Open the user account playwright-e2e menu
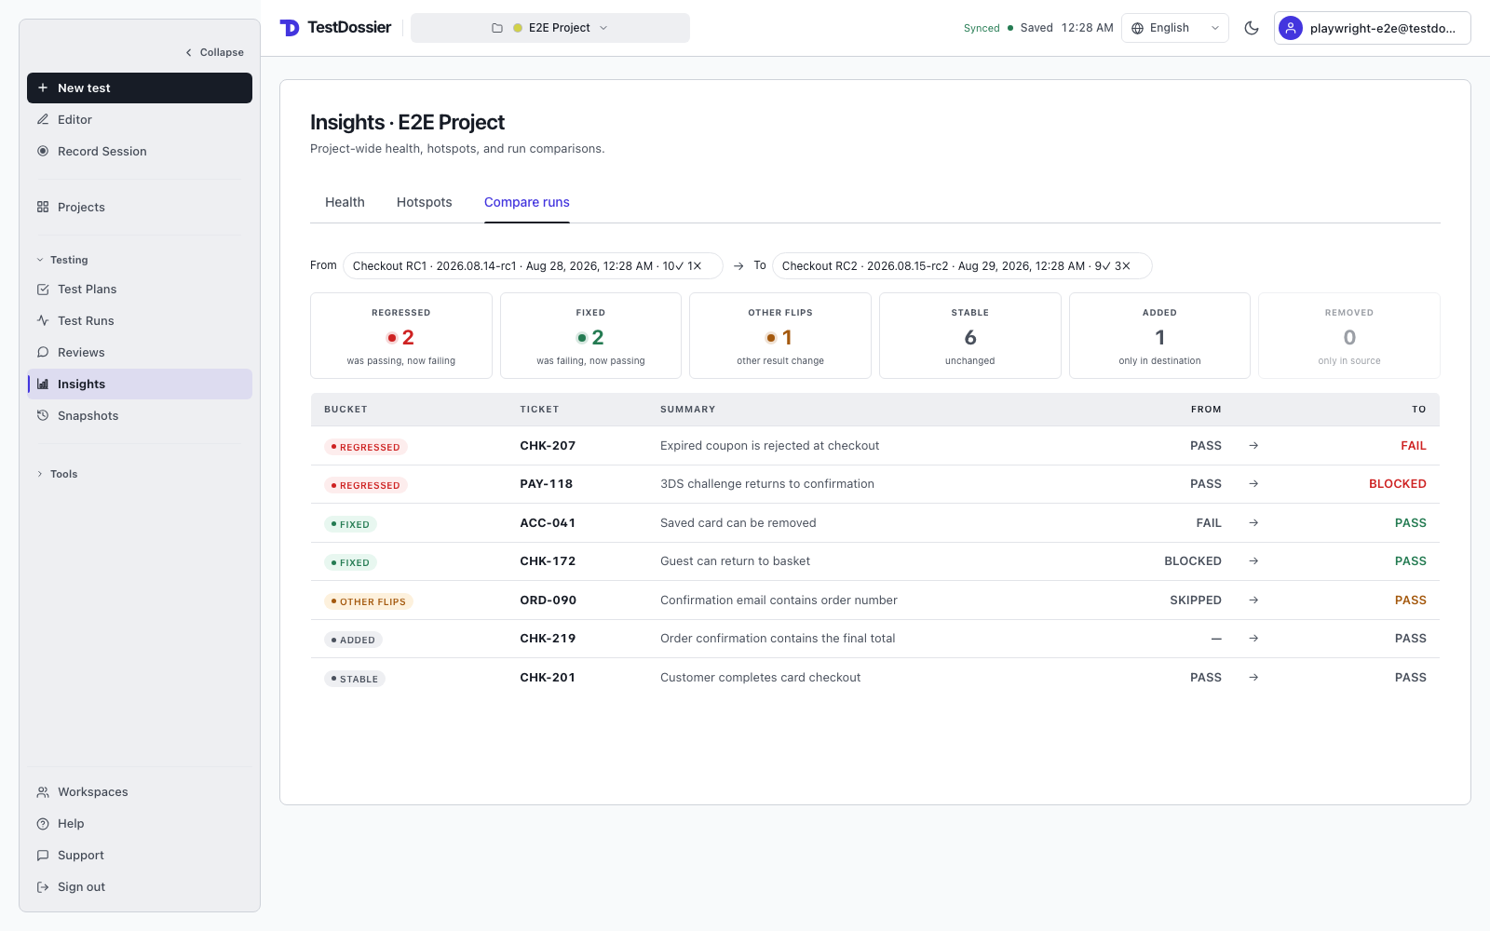This screenshot has width=1490, height=931. (1373, 28)
